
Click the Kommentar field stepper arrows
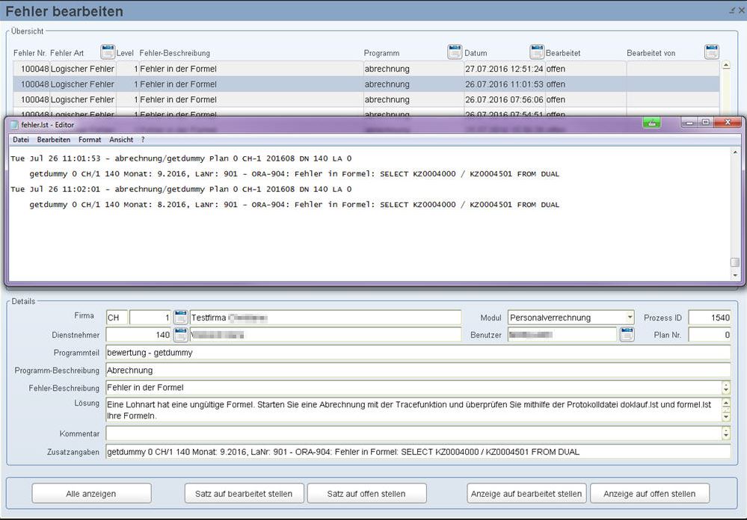[x=726, y=433]
